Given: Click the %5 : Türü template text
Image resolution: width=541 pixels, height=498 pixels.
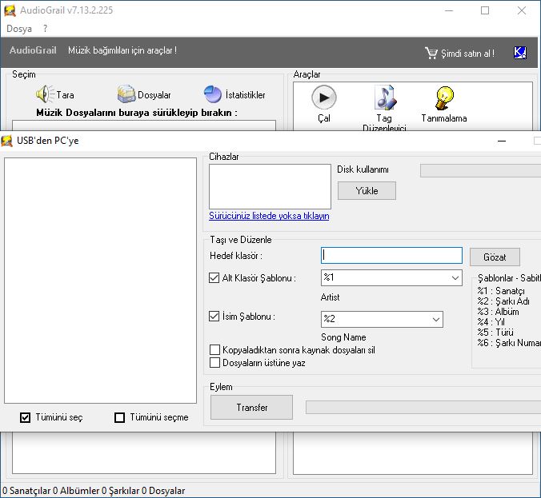Looking at the screenshot, I should point(495,333).
